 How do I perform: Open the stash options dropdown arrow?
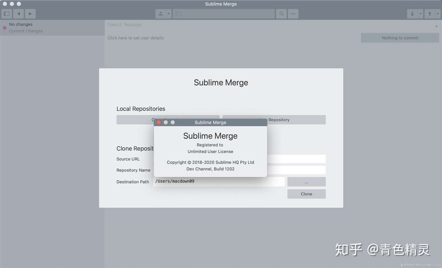[x=169, y=14]
